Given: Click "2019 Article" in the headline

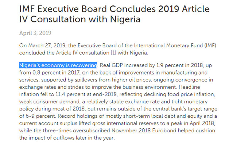Looking at the screenshot, I should (184, 9).
